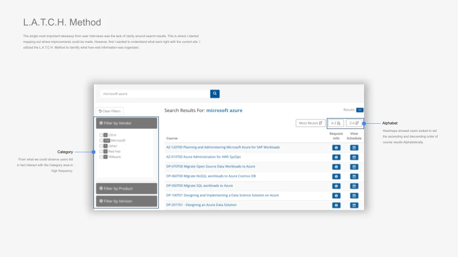Image resolution: width=458 pixels, height=257 pixels.
Task: Sort results by Most Recent
Action: pyautogui.click(x=310, y=123)
